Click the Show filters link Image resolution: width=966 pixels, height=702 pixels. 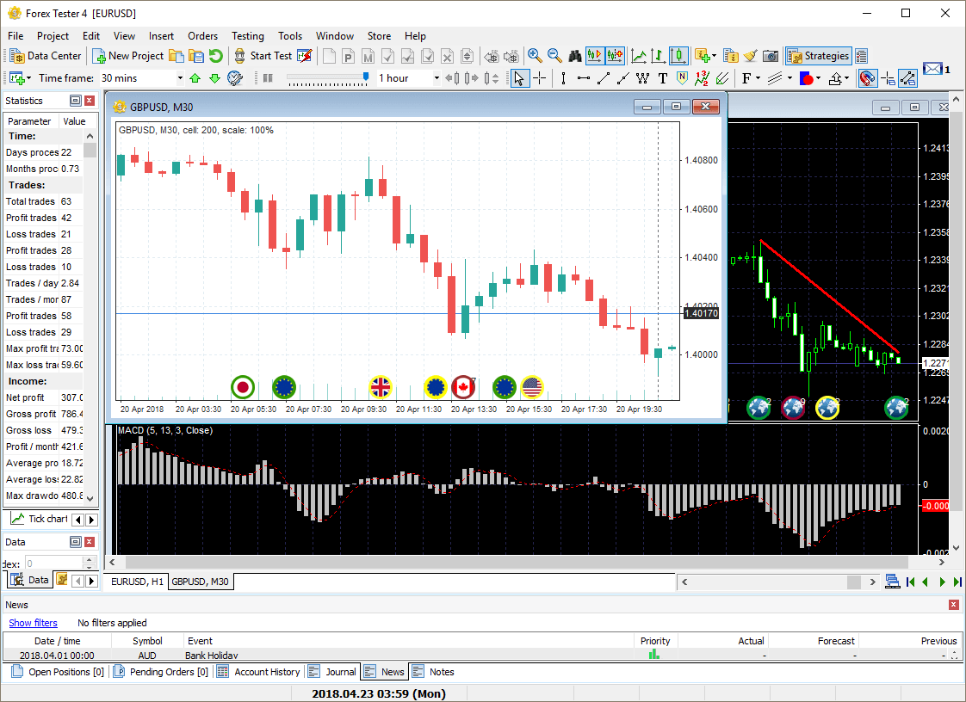coord(33,623)
